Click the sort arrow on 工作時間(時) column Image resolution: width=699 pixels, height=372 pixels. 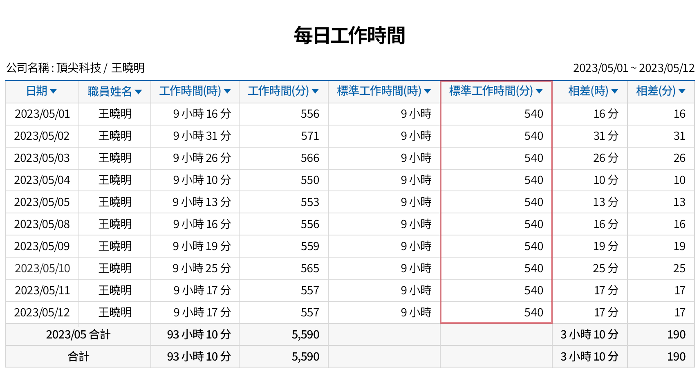228,92
